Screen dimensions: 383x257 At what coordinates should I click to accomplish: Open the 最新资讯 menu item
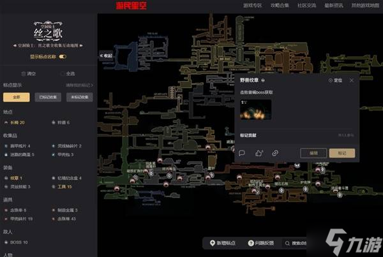[x=334, y=5]
